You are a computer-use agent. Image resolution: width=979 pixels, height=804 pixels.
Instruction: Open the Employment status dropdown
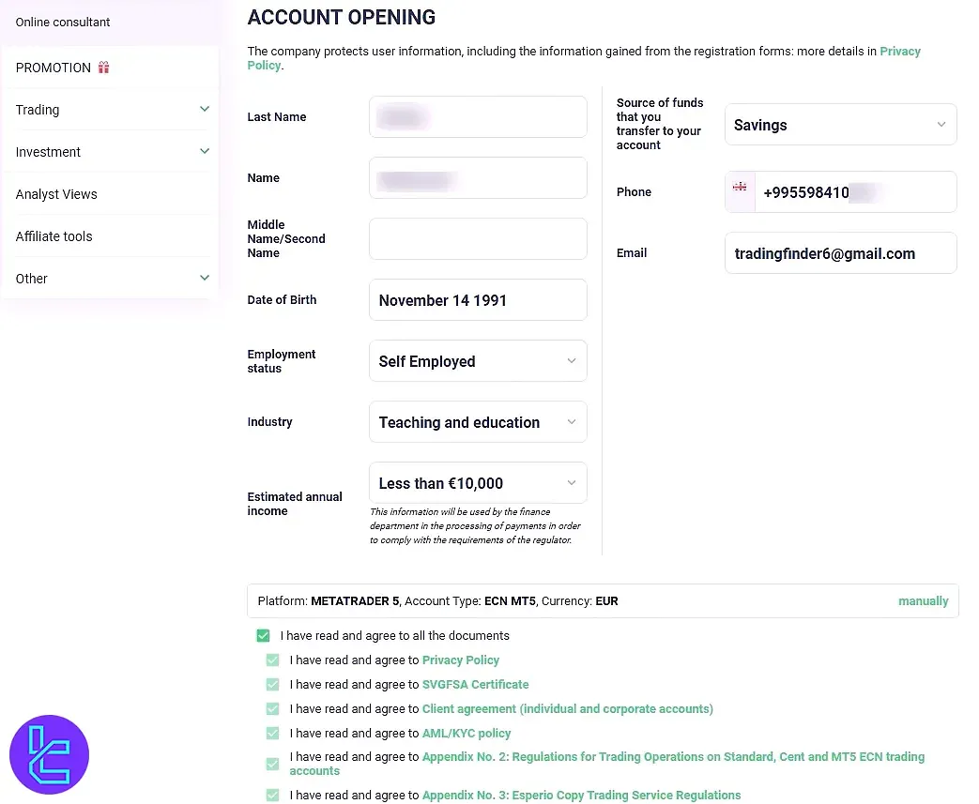point(478,361)
